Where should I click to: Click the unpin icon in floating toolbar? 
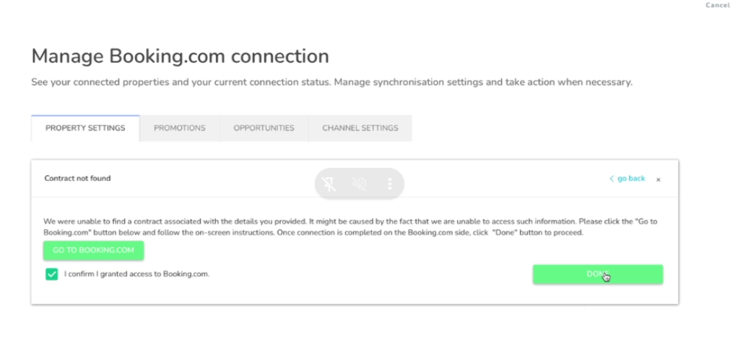tap(329, 184)
